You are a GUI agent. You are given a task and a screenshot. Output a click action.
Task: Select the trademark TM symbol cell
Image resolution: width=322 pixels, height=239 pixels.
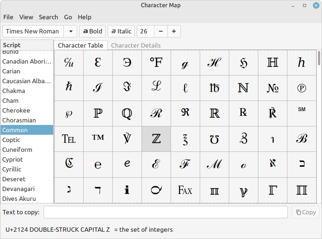pyautogui.click(x=98, y=139)
